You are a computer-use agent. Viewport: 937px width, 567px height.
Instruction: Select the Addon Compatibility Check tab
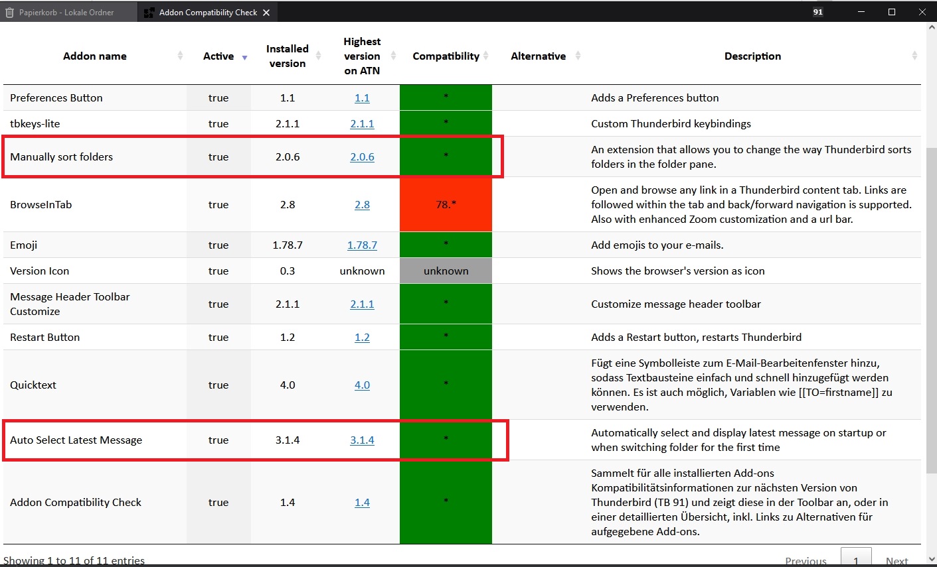(x=208, y=13)
